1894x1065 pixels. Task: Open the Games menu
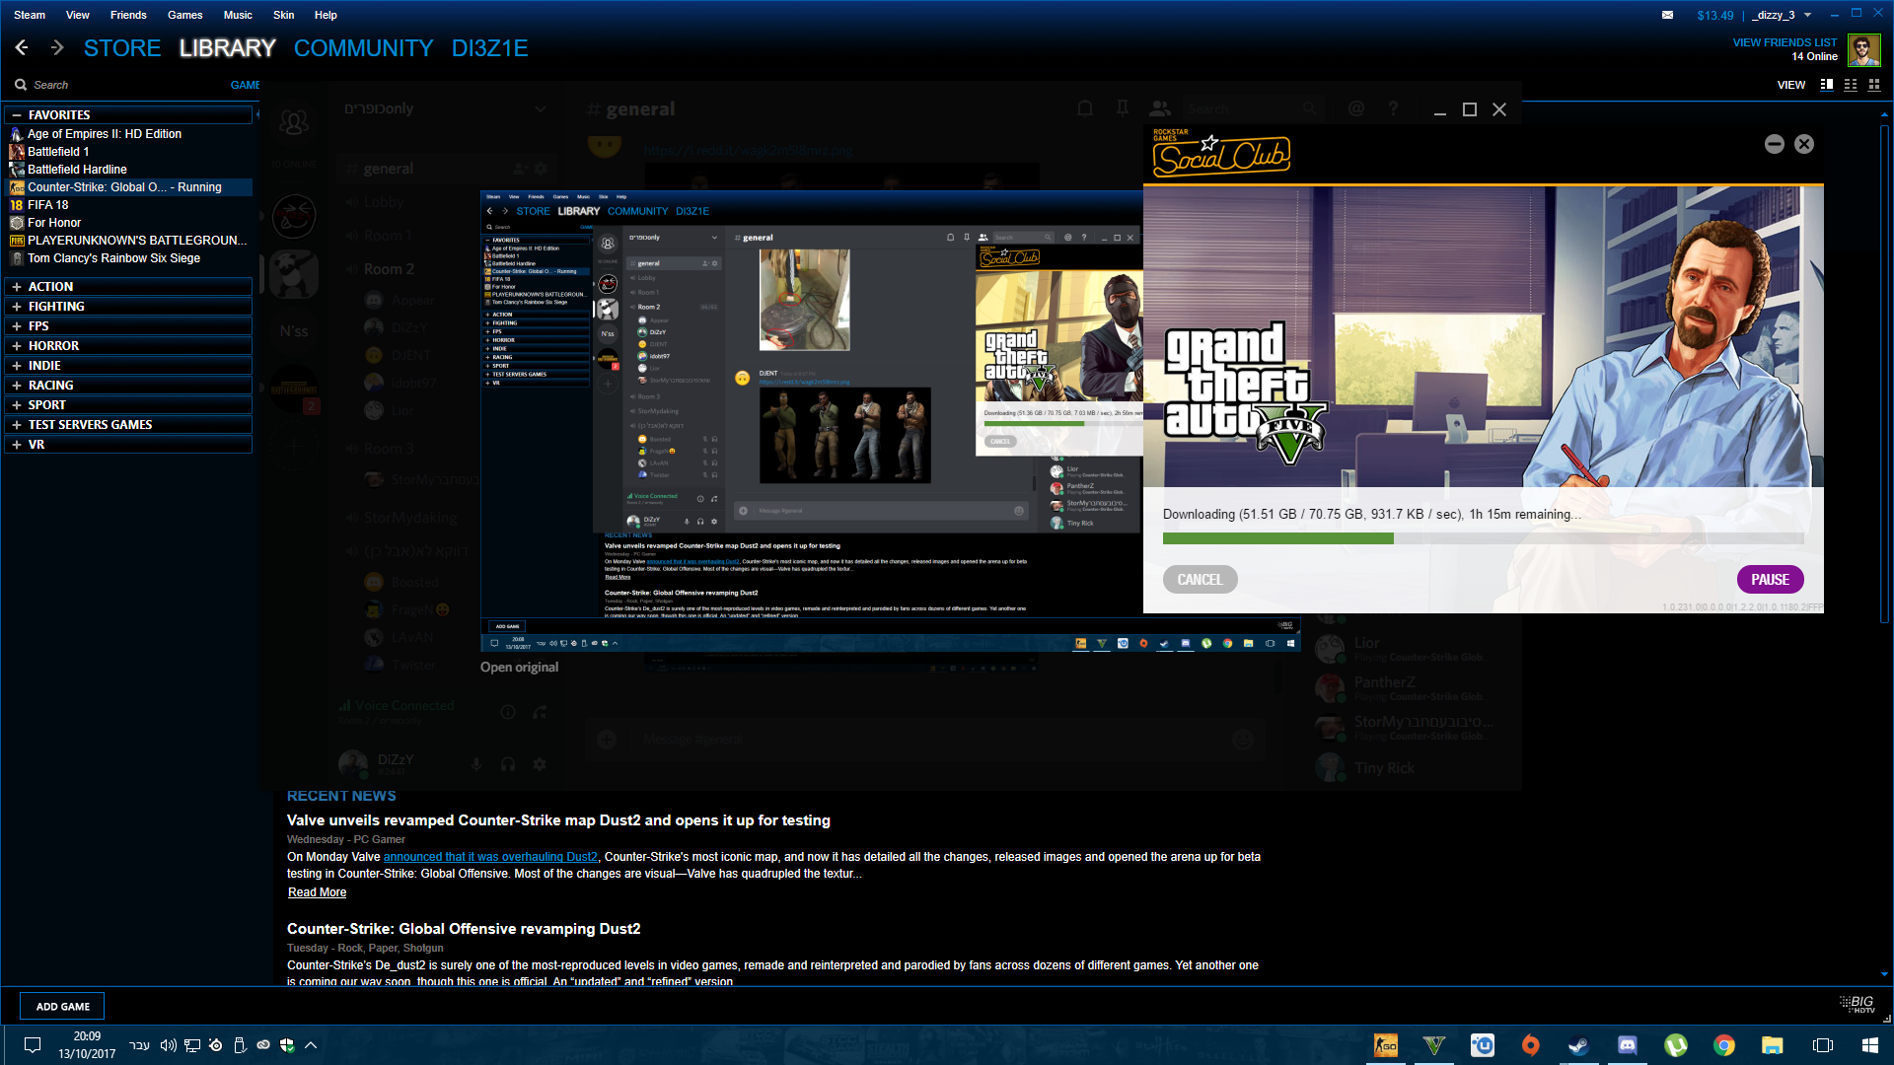[184, 15]
